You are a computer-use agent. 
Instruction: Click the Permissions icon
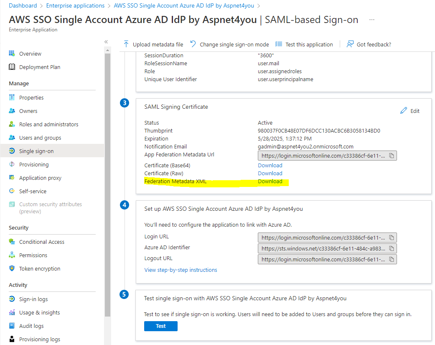point(12,255)
